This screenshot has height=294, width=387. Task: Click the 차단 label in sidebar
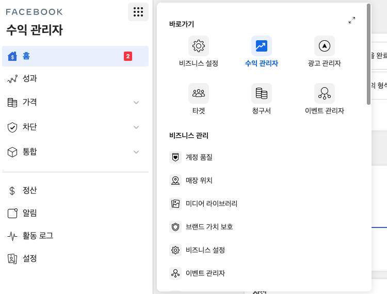tap(29, 127)
